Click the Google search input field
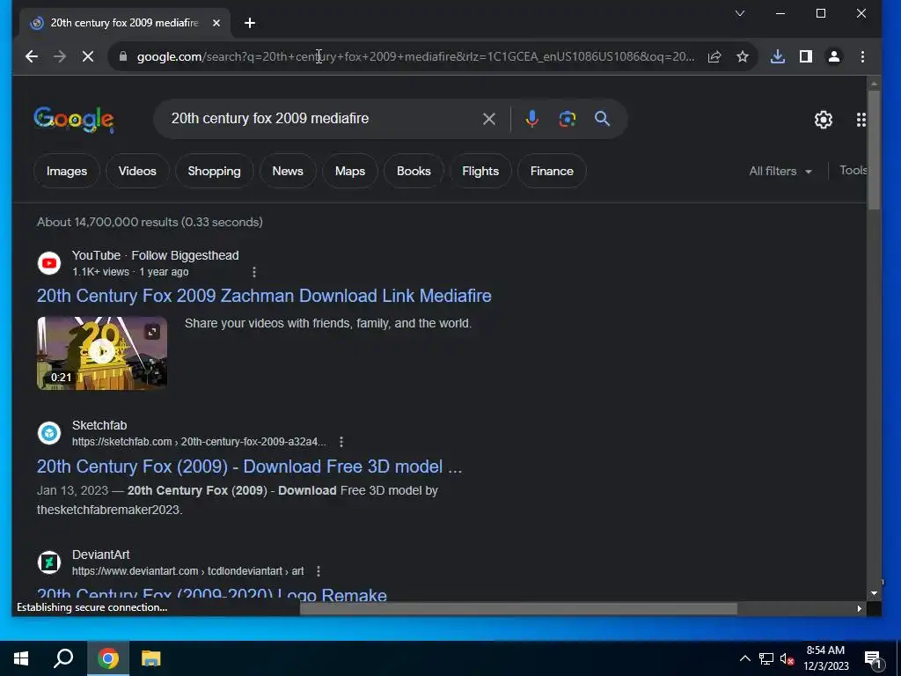Screen dimensions: 901x676 point(322,119)
